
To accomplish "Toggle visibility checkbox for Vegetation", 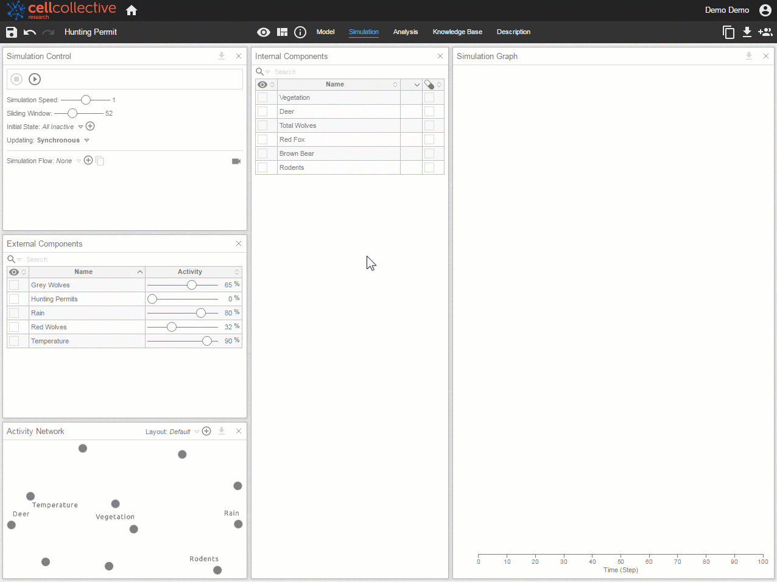I will (262, 97).
